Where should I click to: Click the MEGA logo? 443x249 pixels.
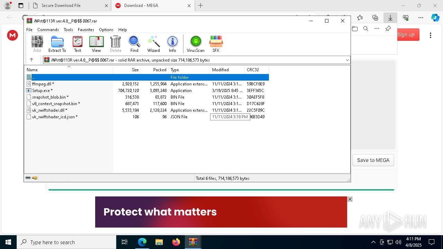pos(12,35)
